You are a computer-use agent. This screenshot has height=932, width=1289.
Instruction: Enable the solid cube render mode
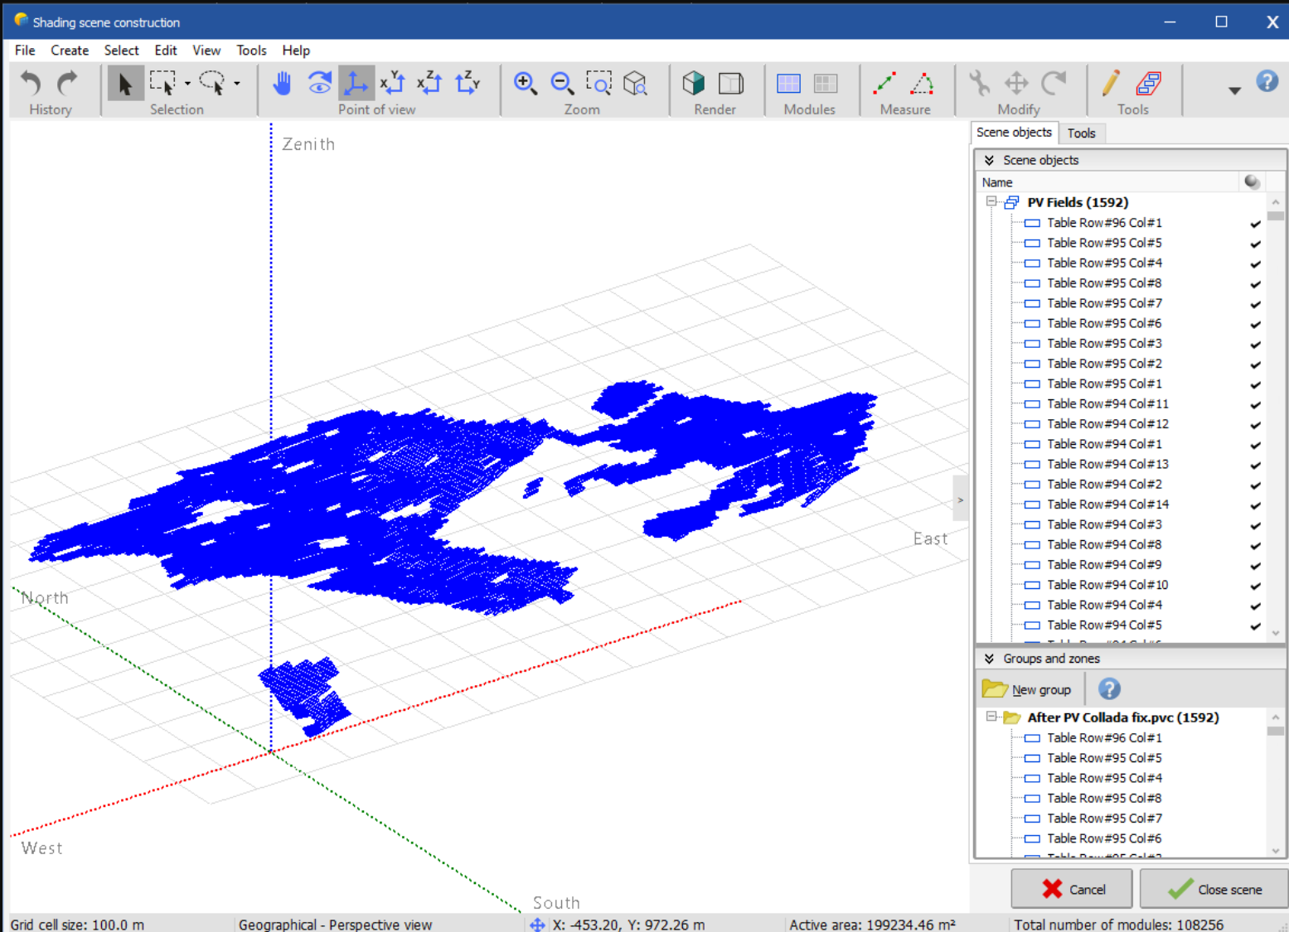coord(694,84)
